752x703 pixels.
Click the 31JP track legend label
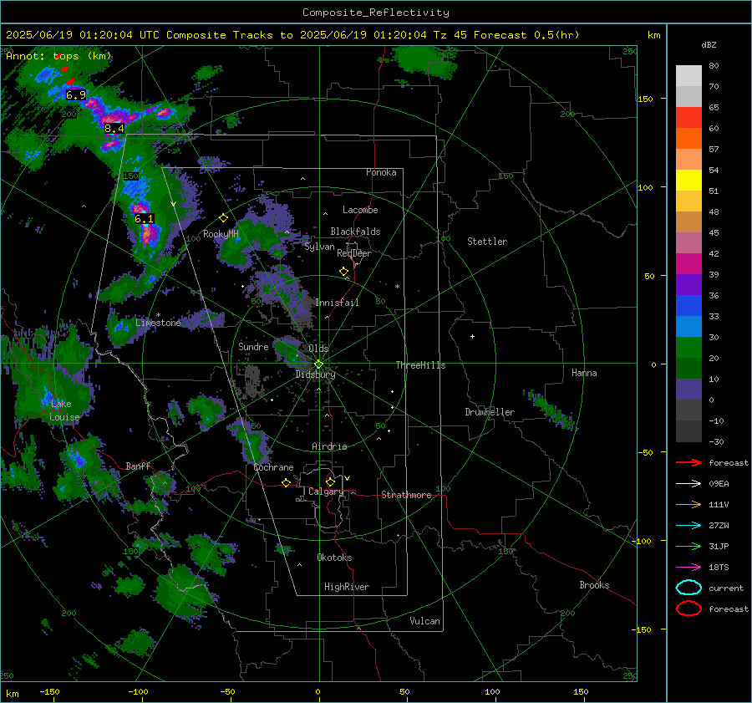click(x=719, y=546)
